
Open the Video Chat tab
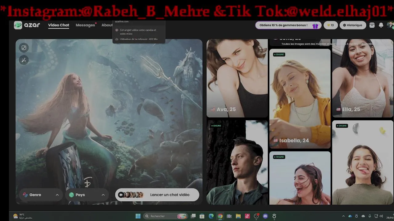point(58,25)
